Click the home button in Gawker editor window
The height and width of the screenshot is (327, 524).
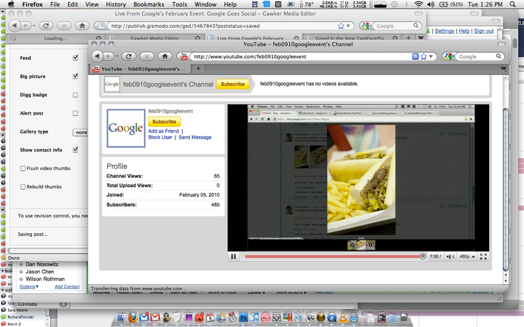[83, 26]
